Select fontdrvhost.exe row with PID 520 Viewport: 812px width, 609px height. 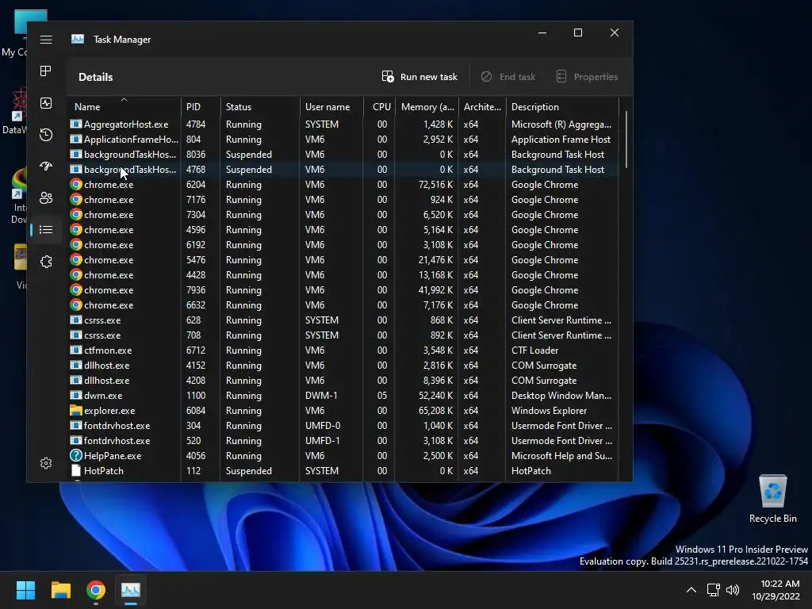[343, 441]
